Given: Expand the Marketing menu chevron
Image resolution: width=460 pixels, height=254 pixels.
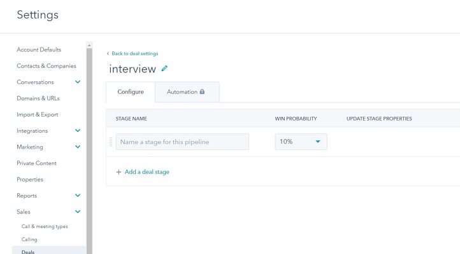Looking at the screenshot, I should [78, 147].
